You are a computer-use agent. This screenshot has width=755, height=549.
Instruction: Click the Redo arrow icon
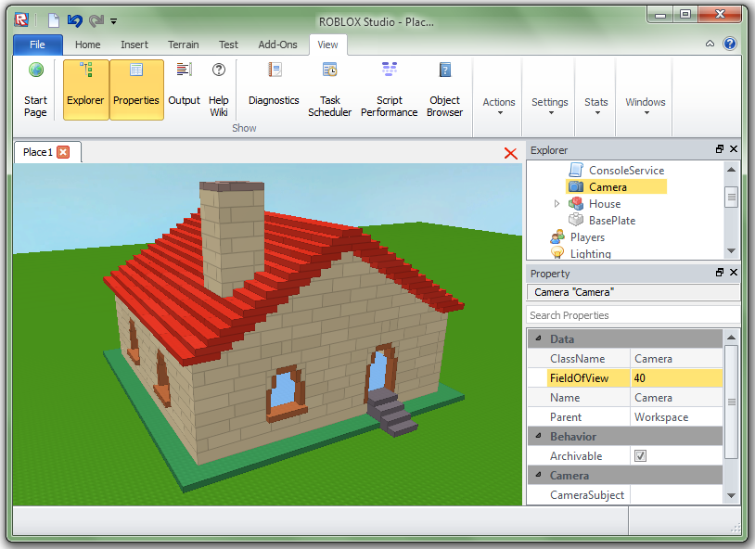(x=96, y=20)
